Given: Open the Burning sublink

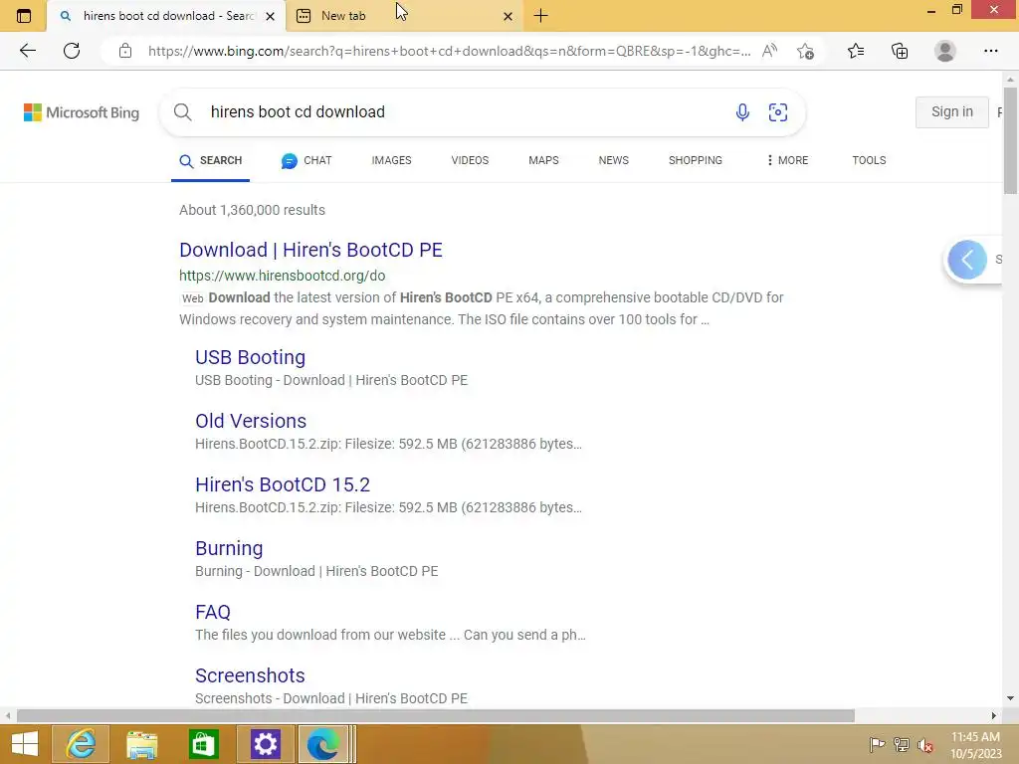Looking at the screenshot, I should (229, 548).
